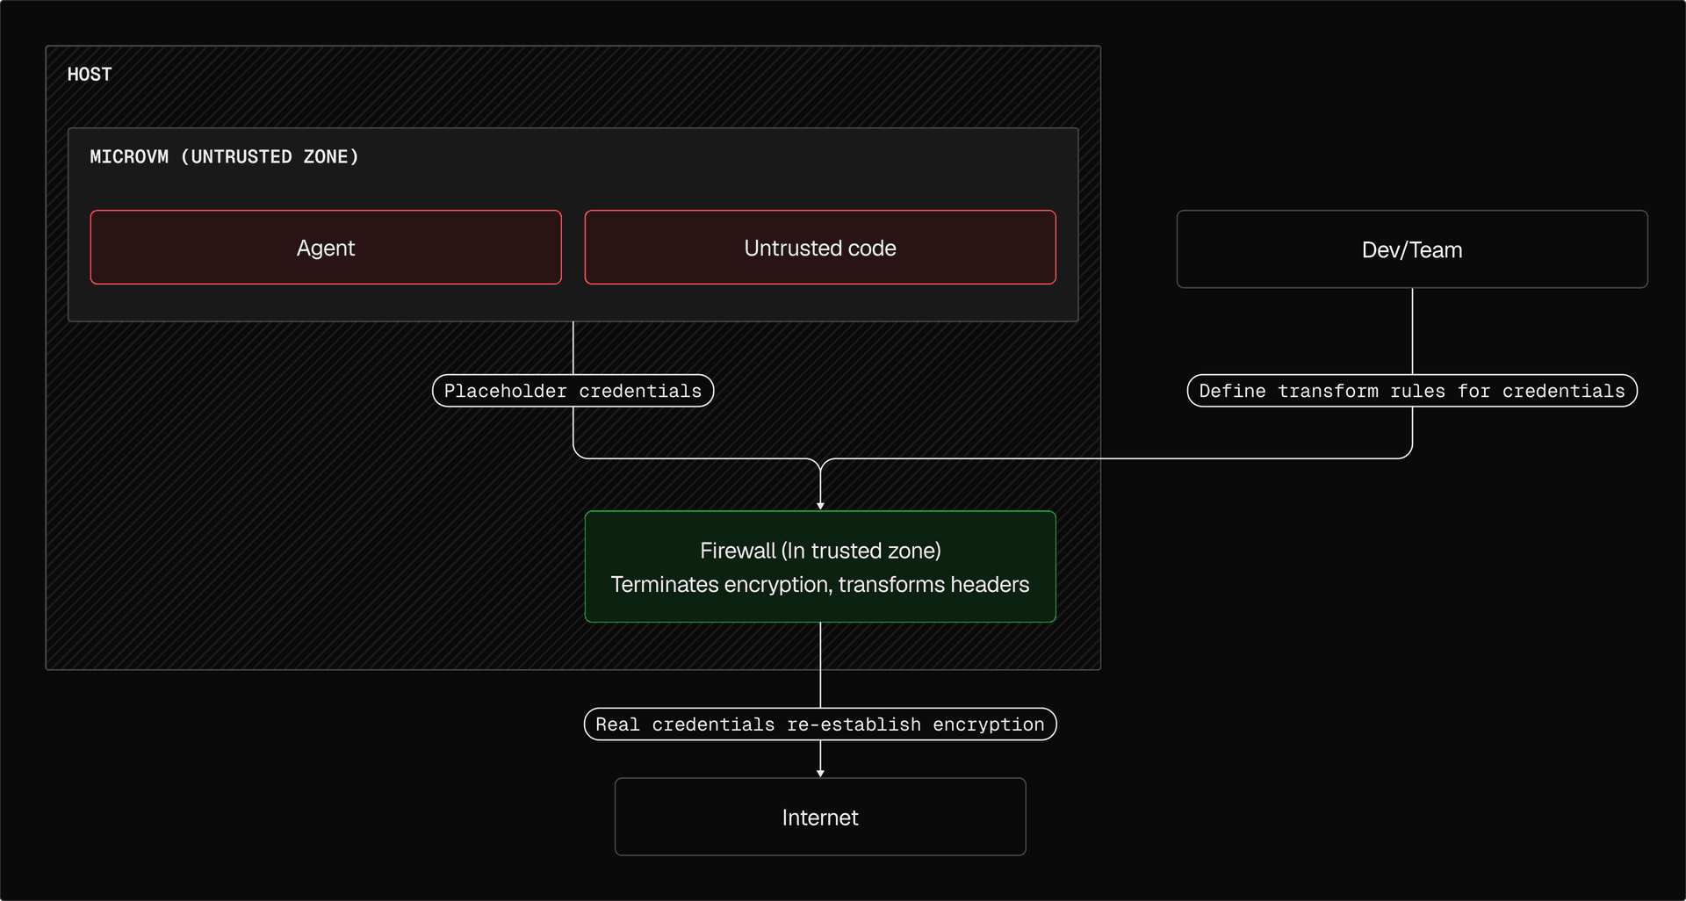Select the Define transform rules for credentials pill

click(x=1411, y=391)
